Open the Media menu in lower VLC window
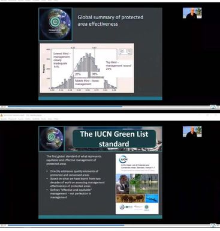Viewport: 220px width, 231px height. (4, 119)
